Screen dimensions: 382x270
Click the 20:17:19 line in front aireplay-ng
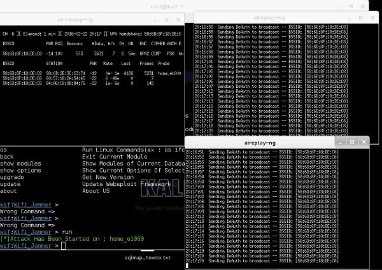click(x=262, y=251)
